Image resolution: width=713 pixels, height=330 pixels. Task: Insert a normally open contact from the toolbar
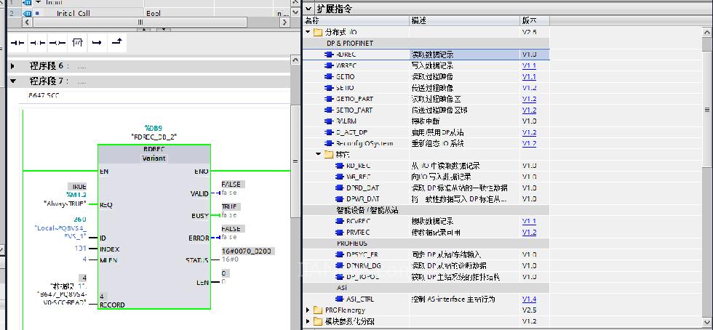click(x=18, y=44)
